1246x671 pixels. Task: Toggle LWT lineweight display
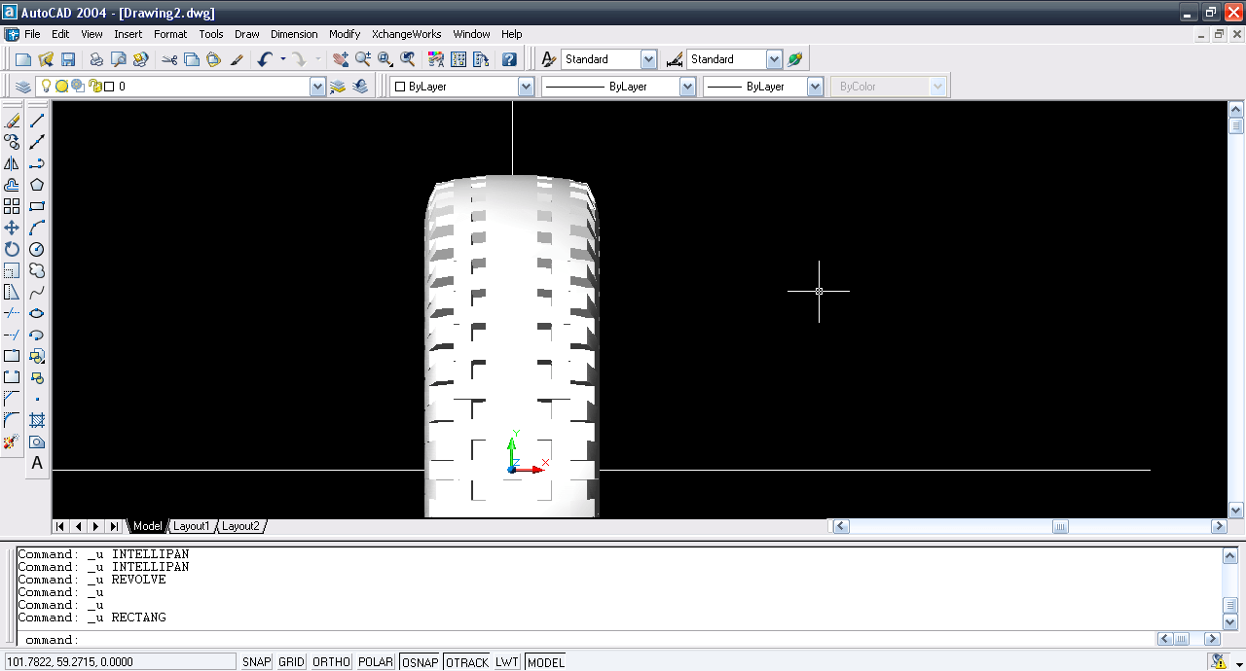pos(507,662)
